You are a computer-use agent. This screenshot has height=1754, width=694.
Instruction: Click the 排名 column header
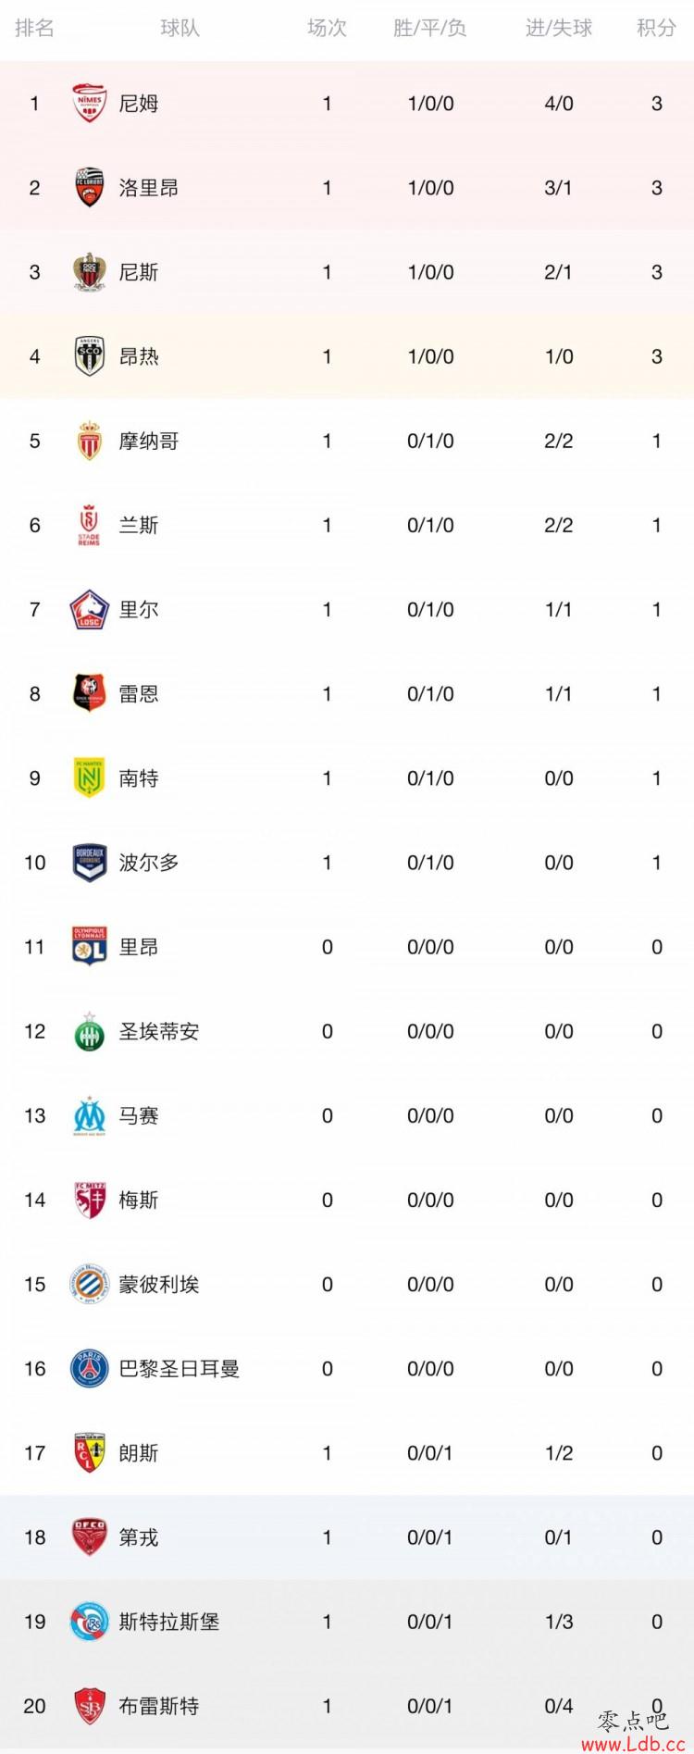34,29
